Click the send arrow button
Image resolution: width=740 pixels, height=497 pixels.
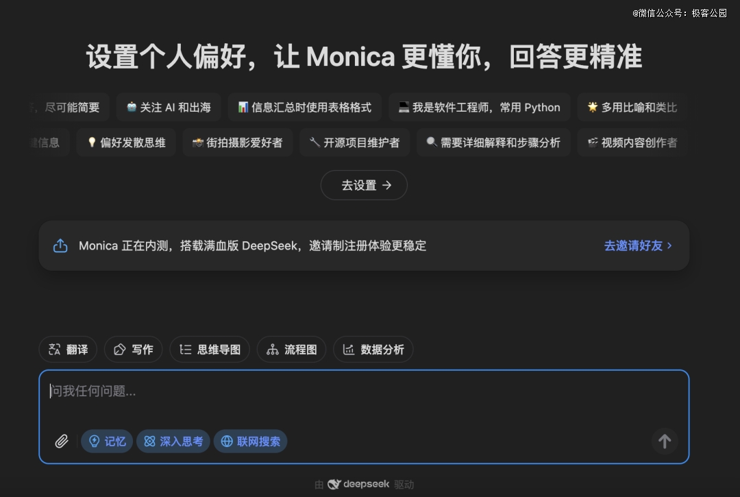click(x=665, y=441)
